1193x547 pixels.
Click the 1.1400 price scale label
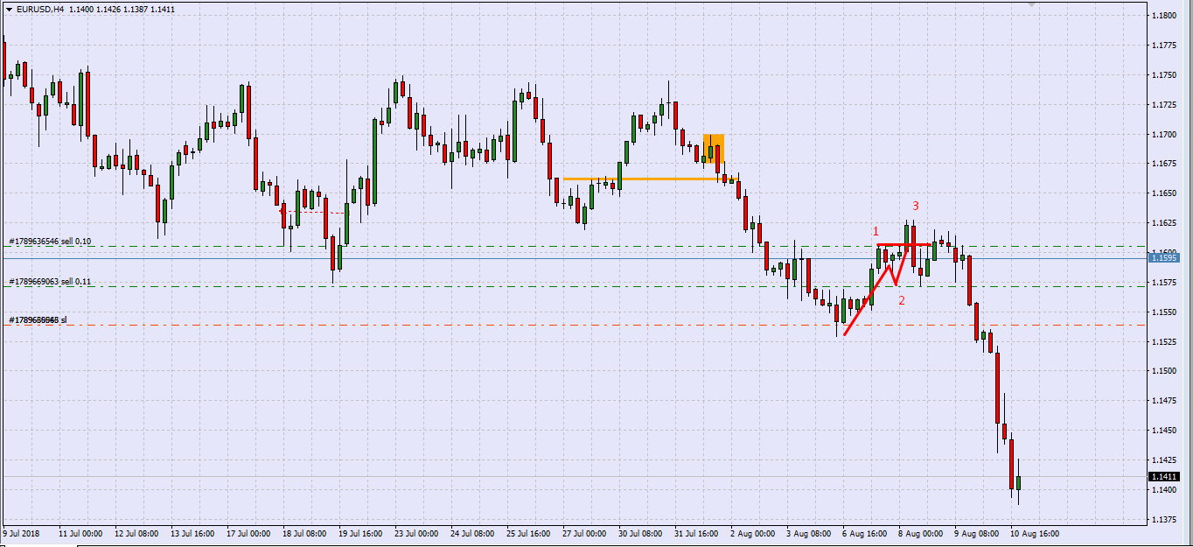tap(1164, 490)
